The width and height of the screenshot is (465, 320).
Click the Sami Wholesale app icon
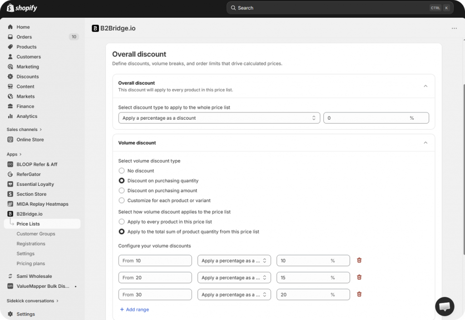tap(10, 276)
